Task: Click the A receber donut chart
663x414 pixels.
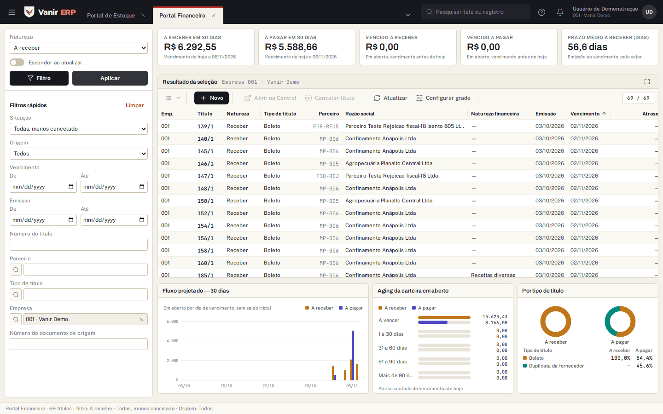Action: 556,322
